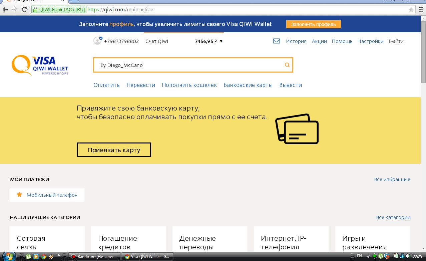Launch Chrome from the quick launch bar
The height and width of the screenshot is (261, 426).
pyautogui.click(x=44, y=257)
